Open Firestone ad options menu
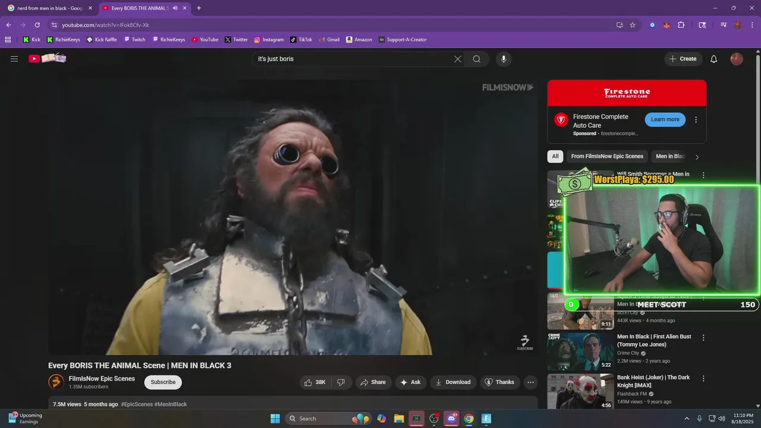 click(696, 119)
